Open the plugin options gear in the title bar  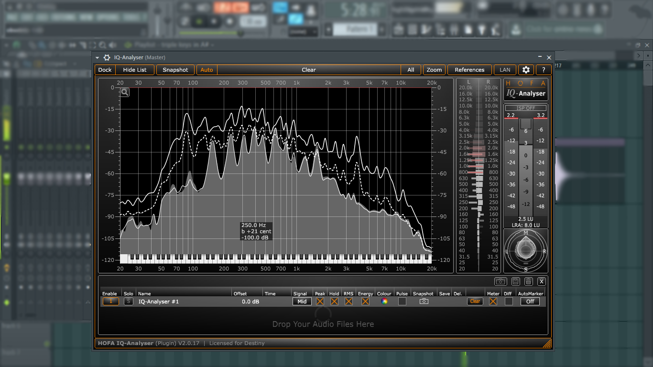pos(107,57)
